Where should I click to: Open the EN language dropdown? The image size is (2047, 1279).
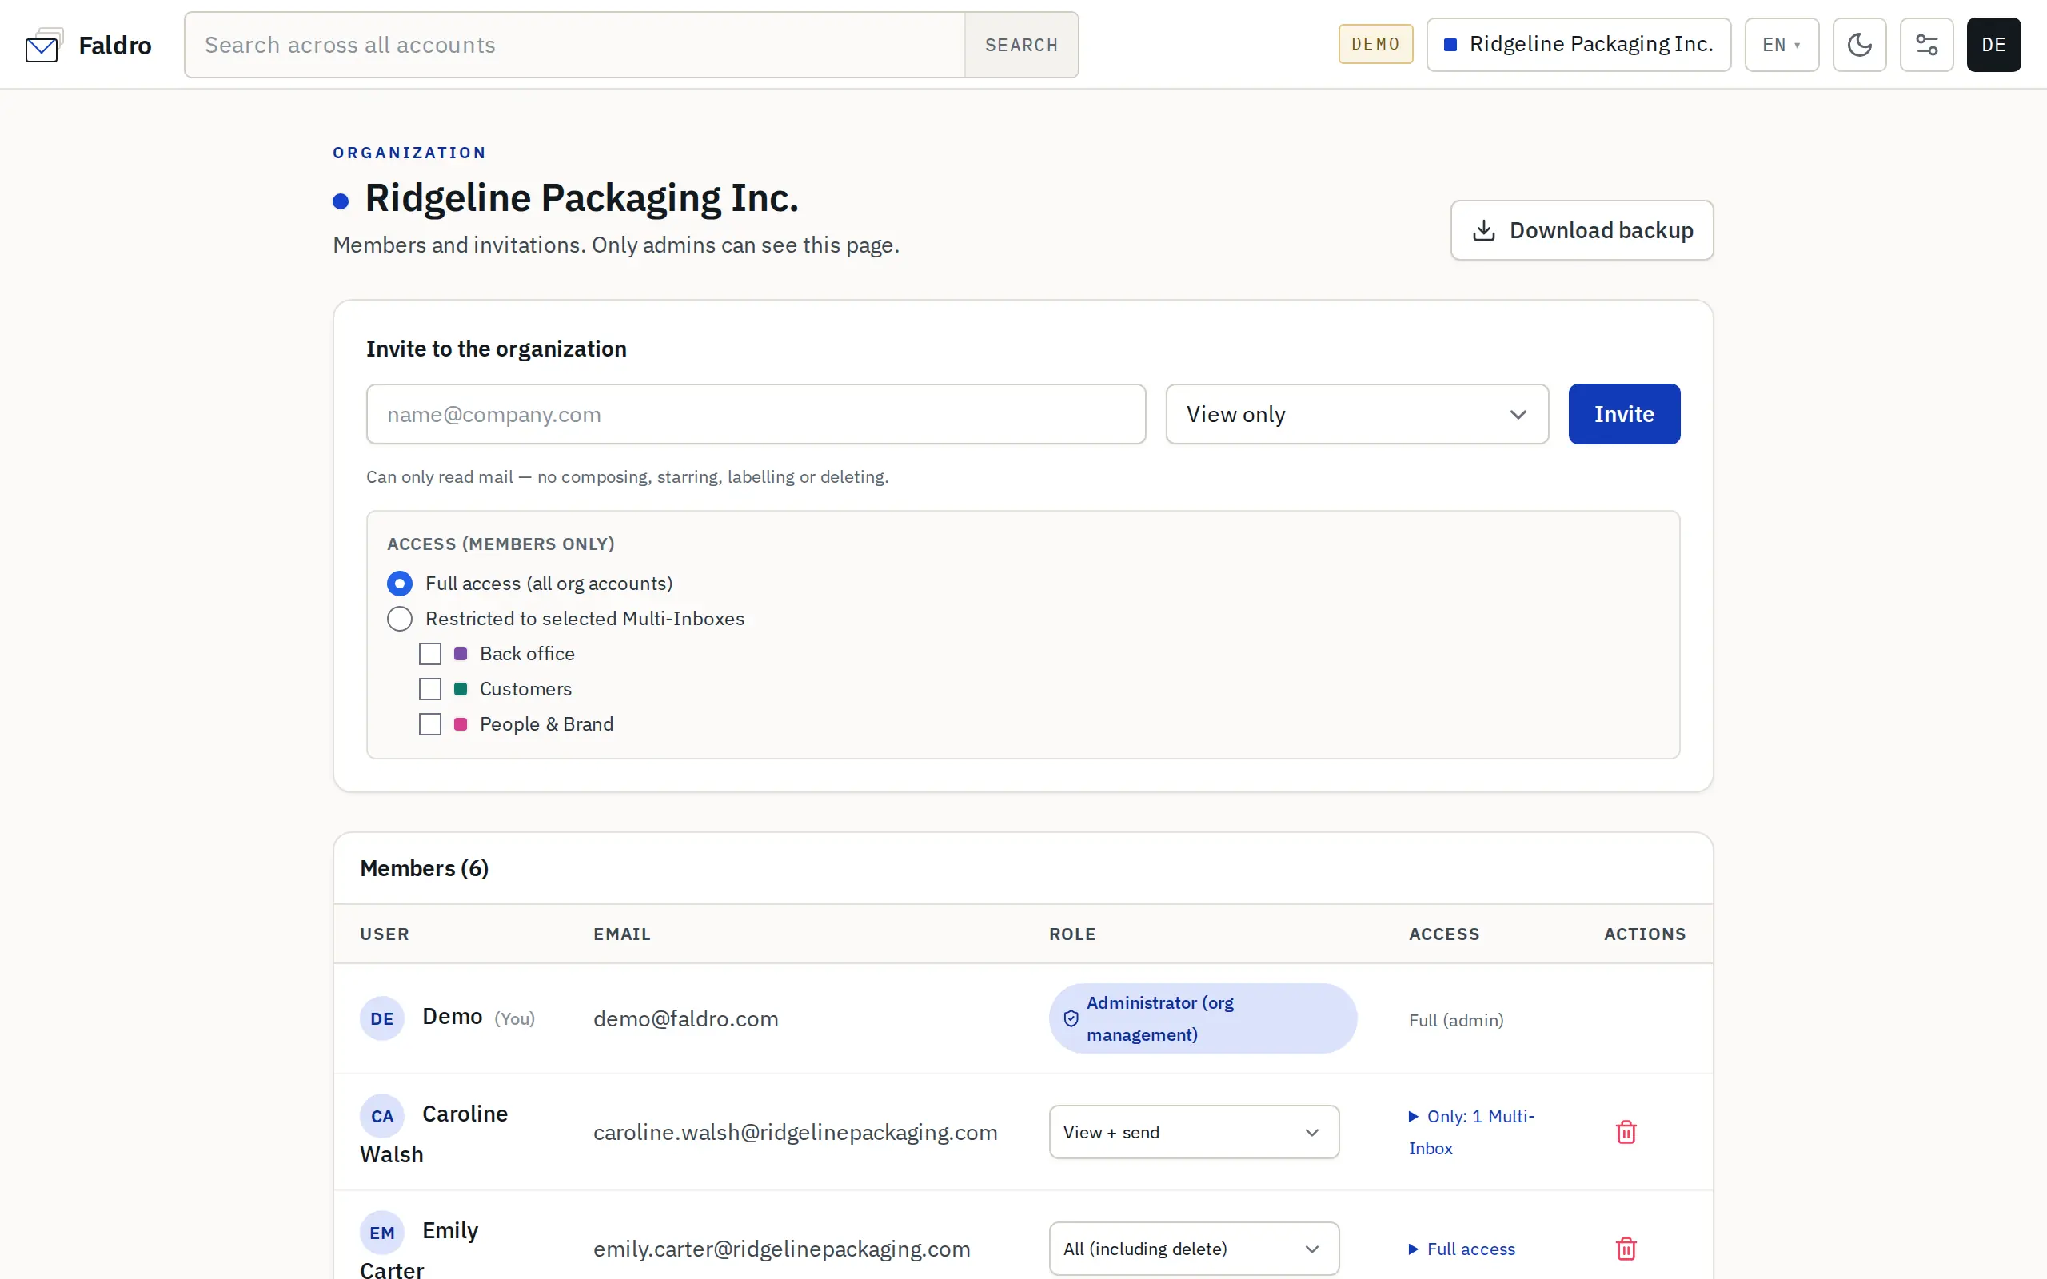point(1782,45)
